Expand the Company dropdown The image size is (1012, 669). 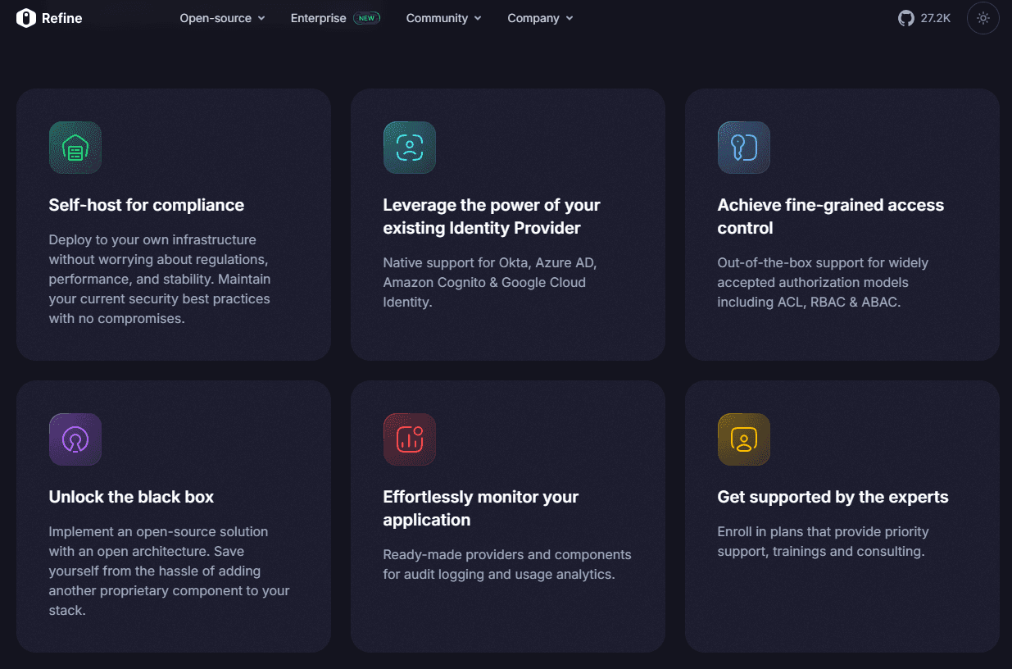point(540,18)
